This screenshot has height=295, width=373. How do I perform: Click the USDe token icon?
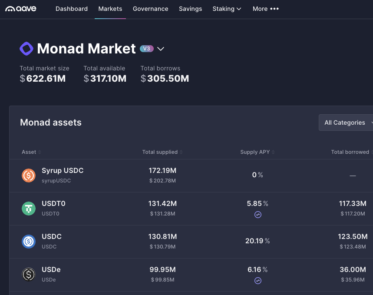tap(29, 274)
